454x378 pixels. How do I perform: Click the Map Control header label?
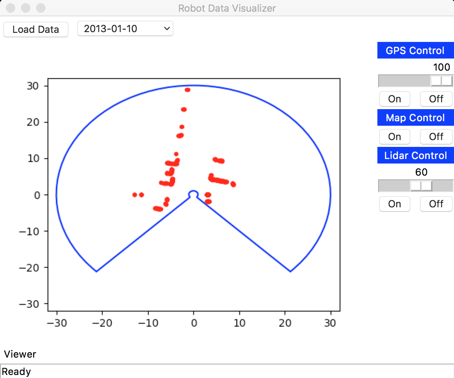point(416,118)
